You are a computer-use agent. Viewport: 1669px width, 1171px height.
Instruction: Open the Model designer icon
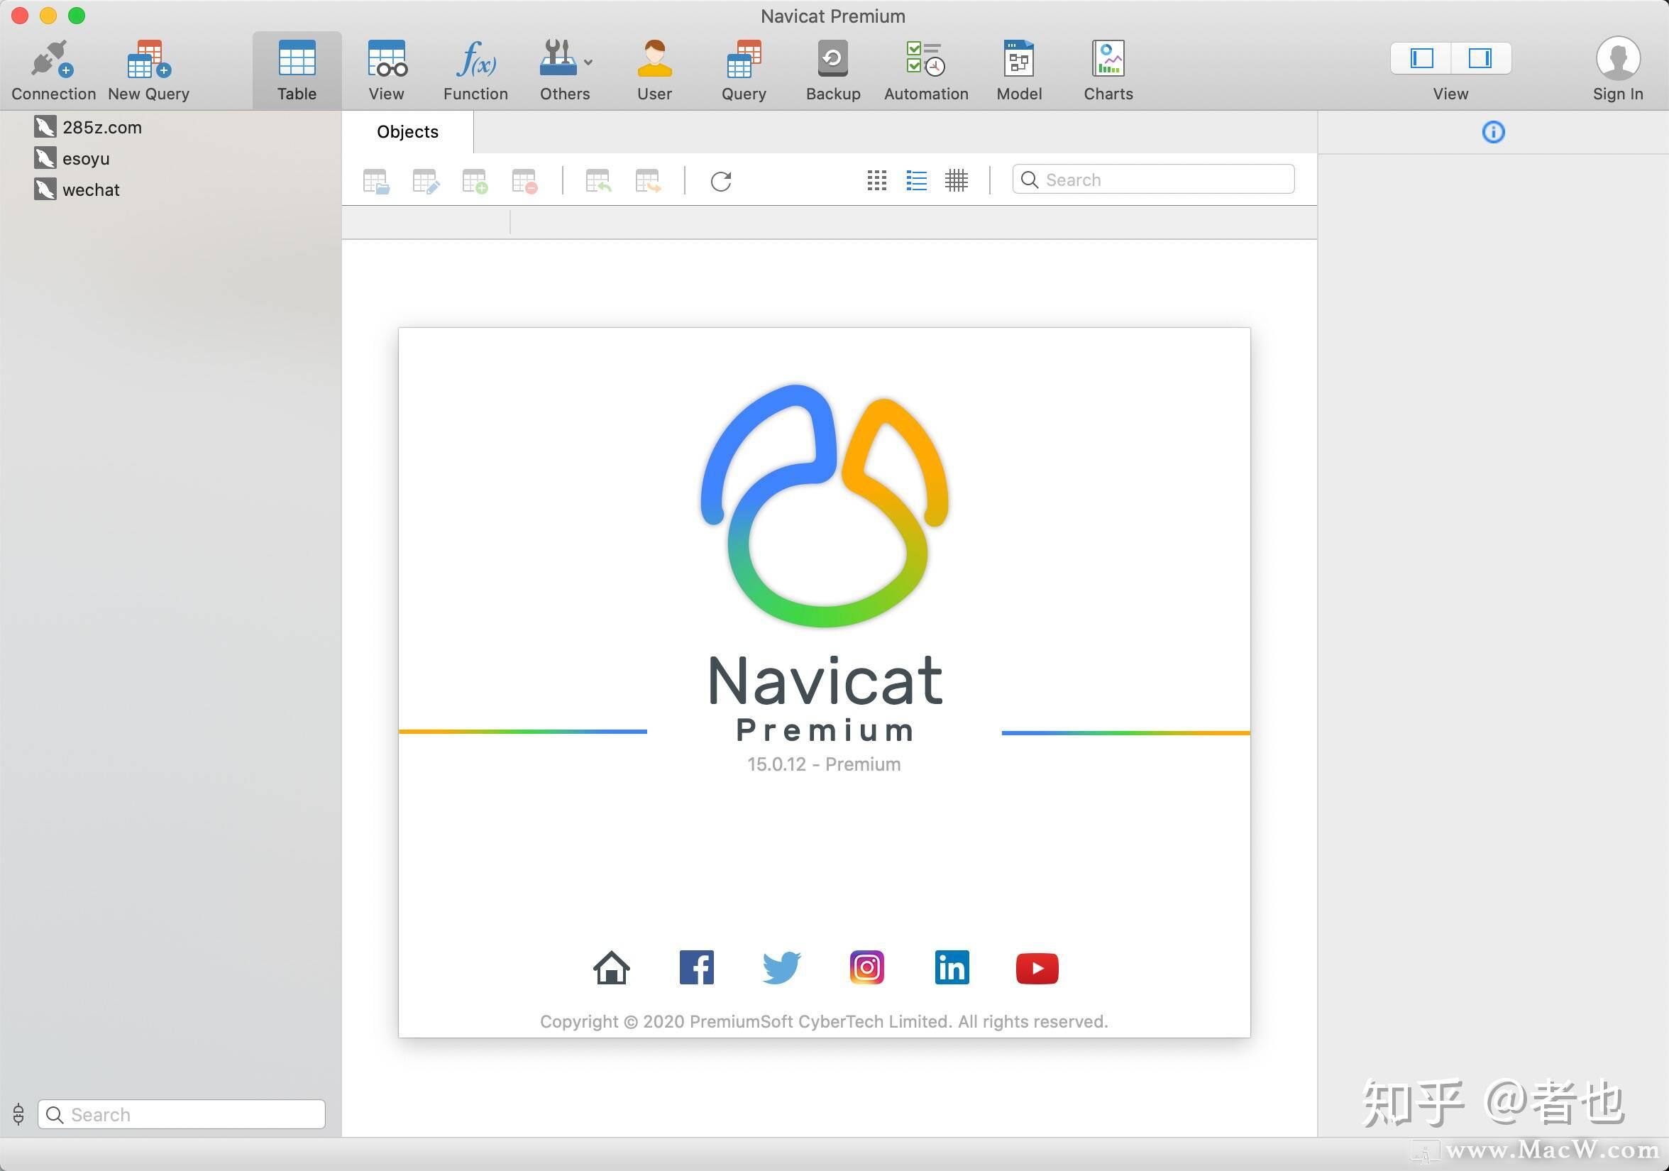click(x=1019, y=70)
